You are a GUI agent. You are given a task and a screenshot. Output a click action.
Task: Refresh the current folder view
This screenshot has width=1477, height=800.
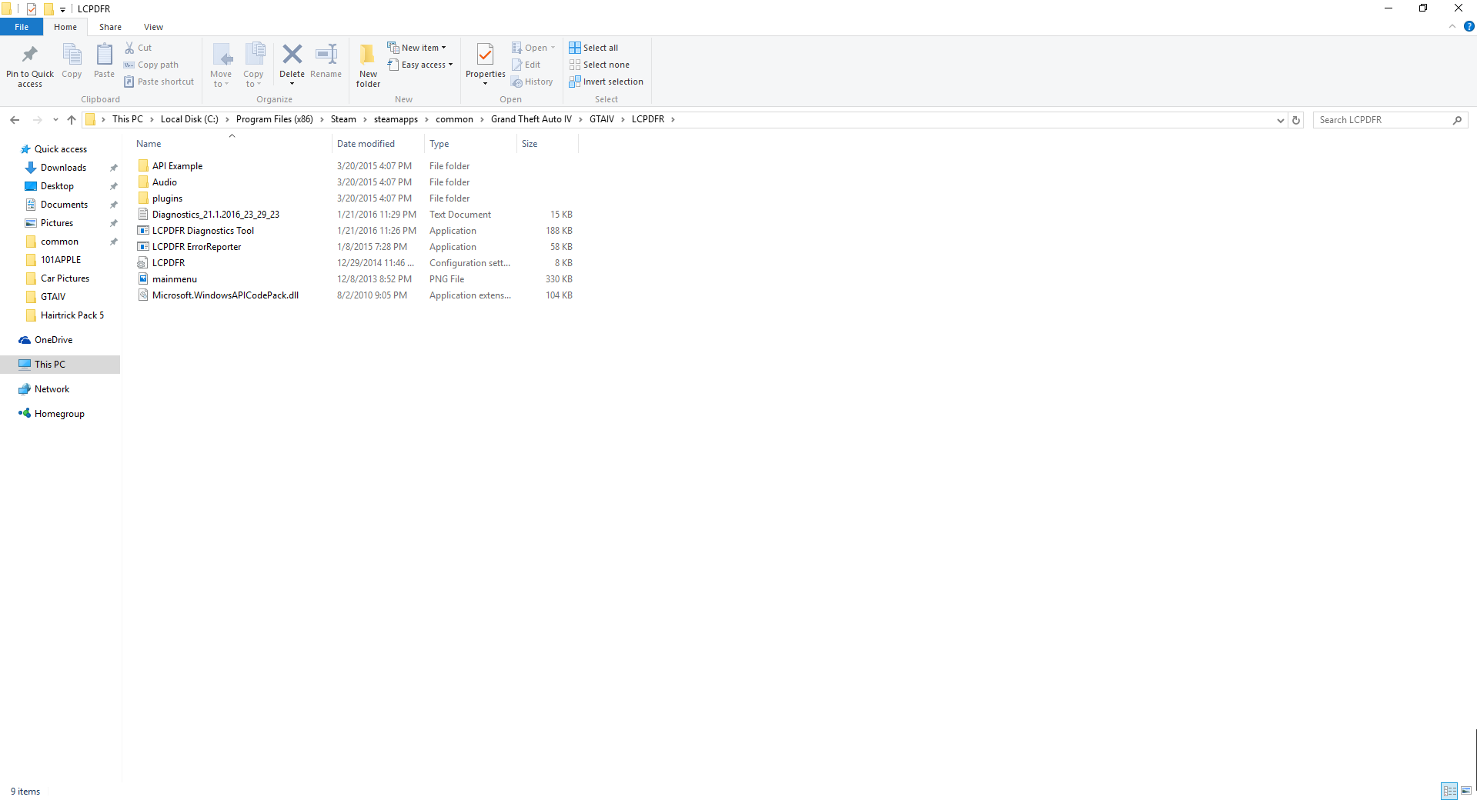1296,120
